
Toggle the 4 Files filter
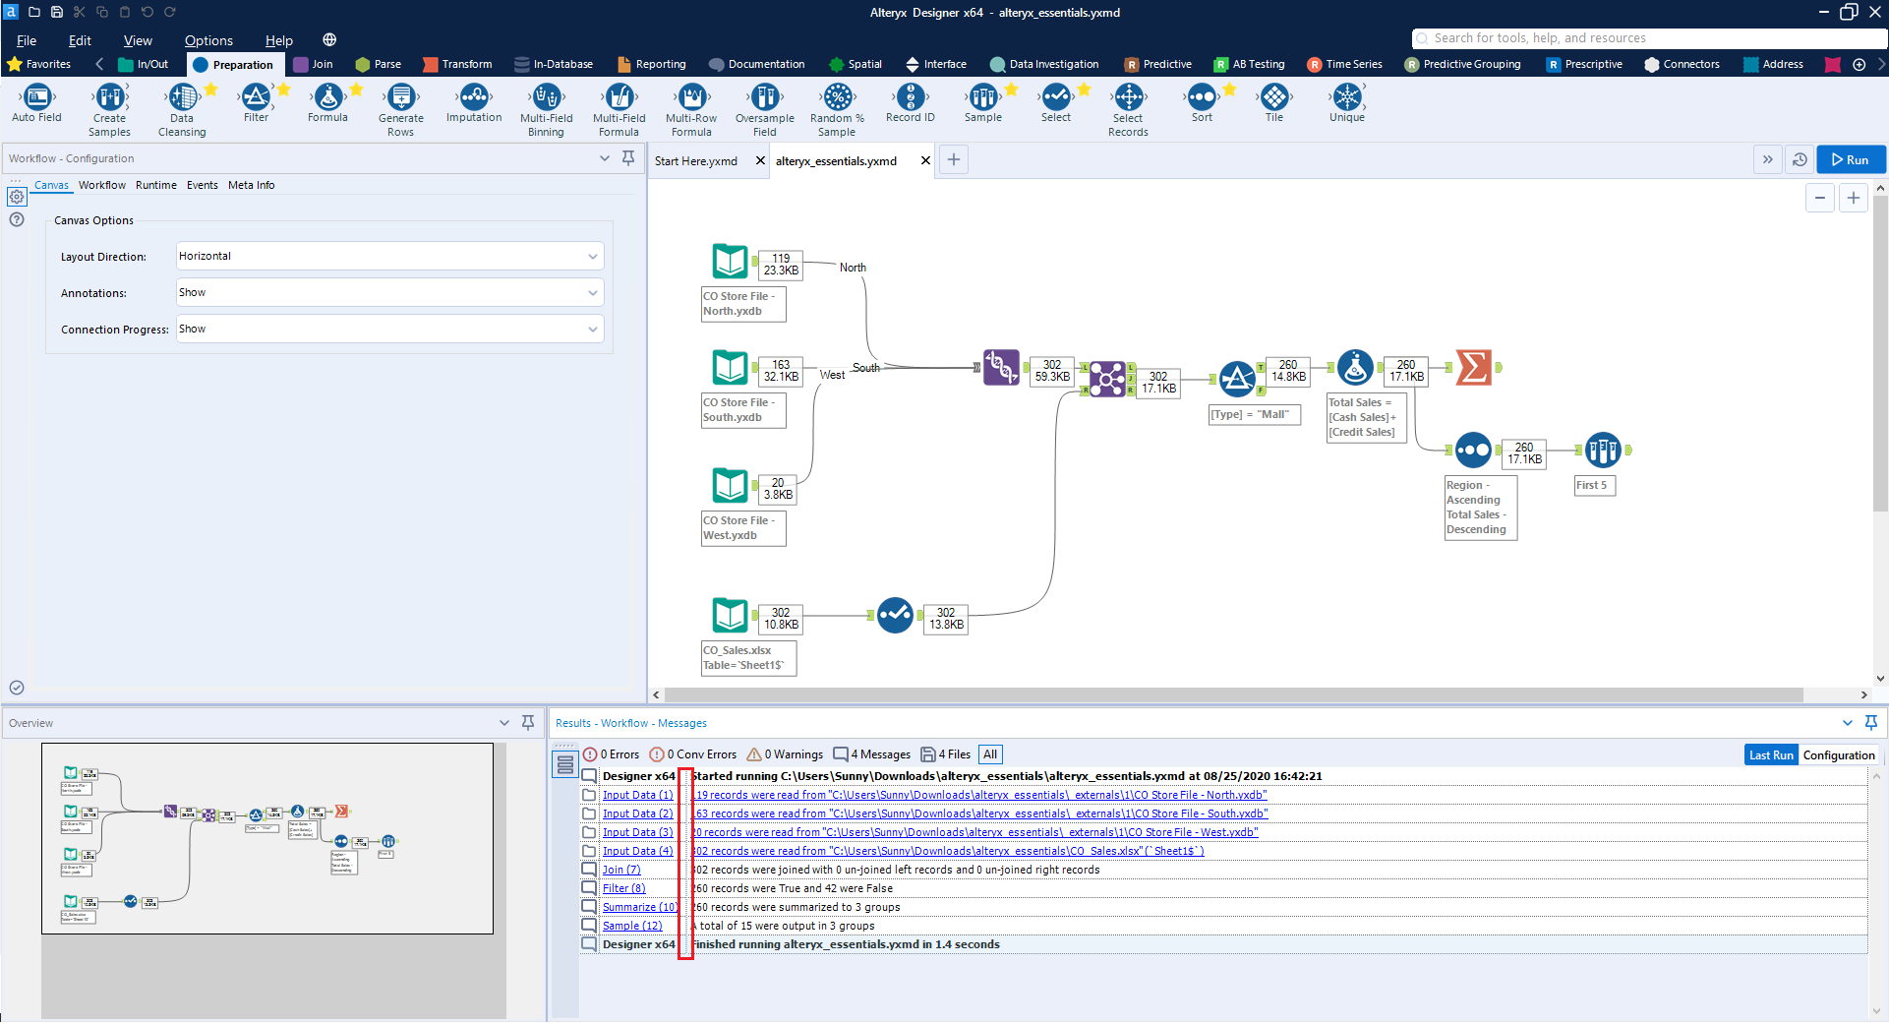(945, 754)
